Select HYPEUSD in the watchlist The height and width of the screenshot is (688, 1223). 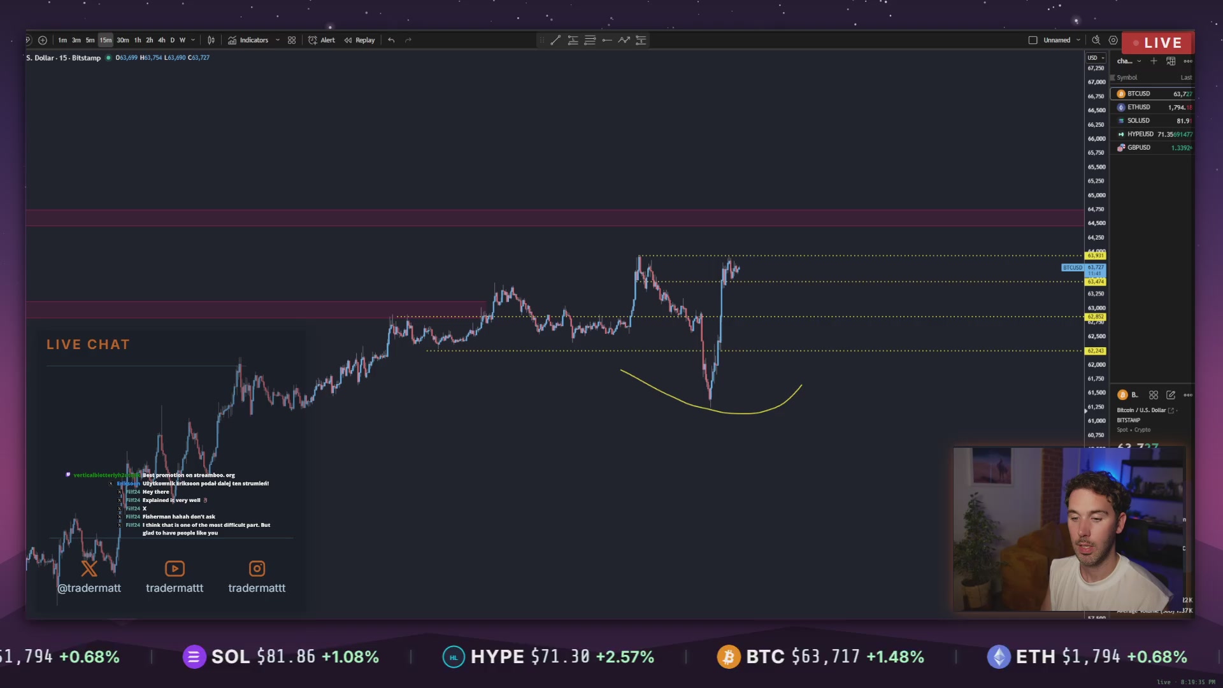point(1154,134)
